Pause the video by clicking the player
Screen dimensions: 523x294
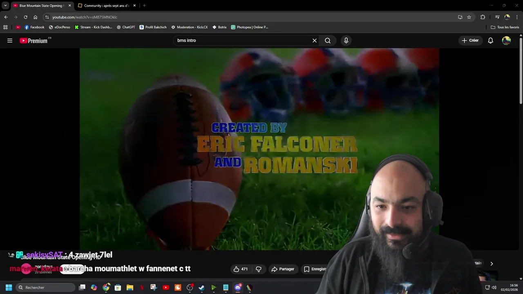click(x=259, y=149)
